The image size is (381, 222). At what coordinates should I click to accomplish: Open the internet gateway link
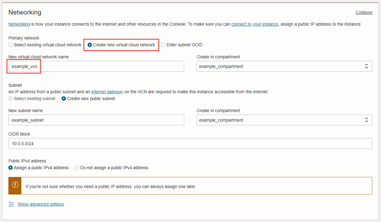(107, 92)
